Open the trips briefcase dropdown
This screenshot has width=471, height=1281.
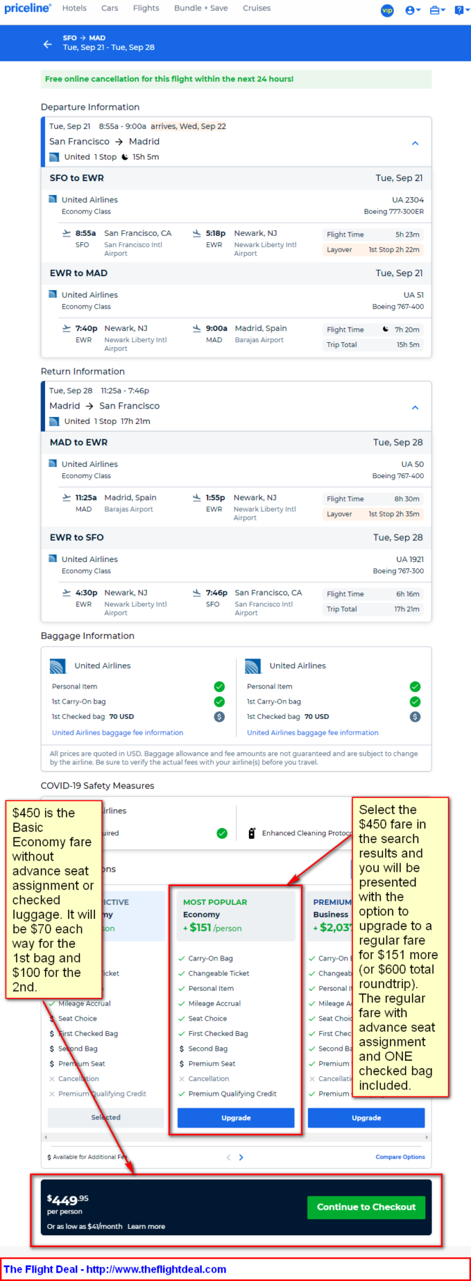pos(437,10)
